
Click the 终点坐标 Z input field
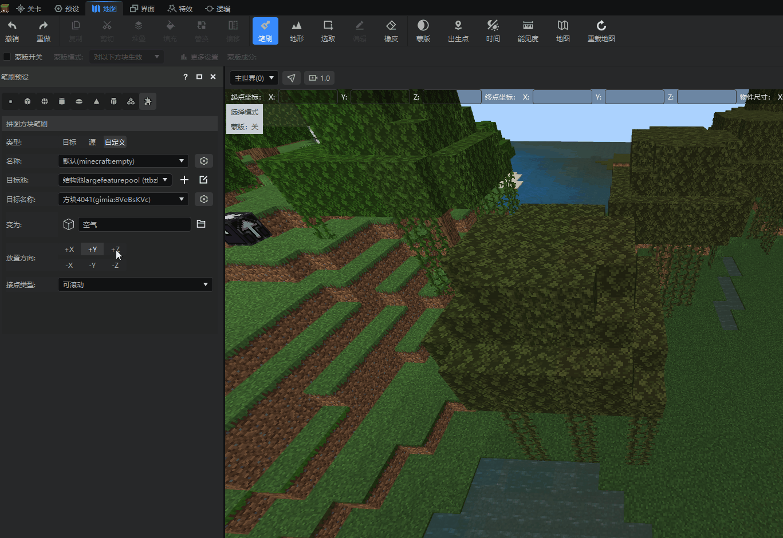pos(707,97)
